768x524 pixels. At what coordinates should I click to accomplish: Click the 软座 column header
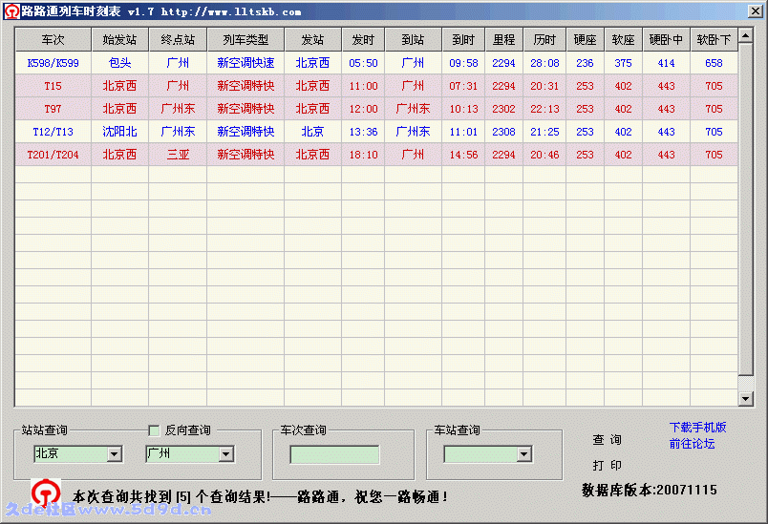coord(623,40)
